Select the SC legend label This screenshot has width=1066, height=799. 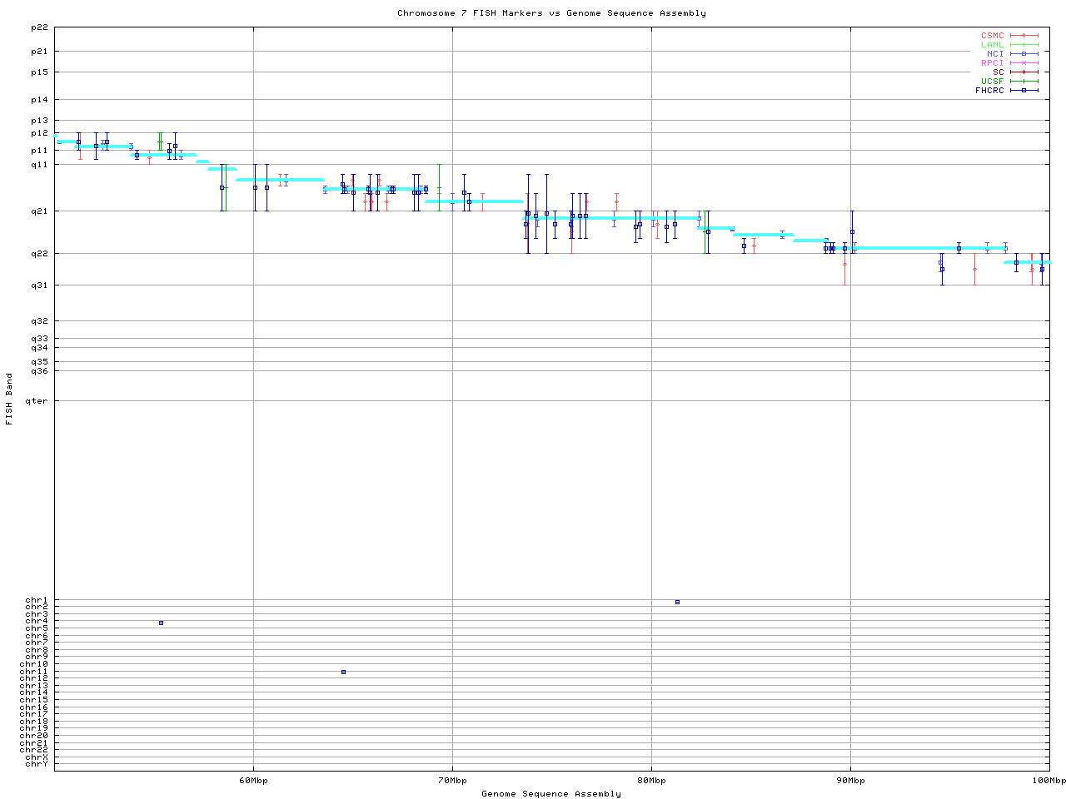998,72
